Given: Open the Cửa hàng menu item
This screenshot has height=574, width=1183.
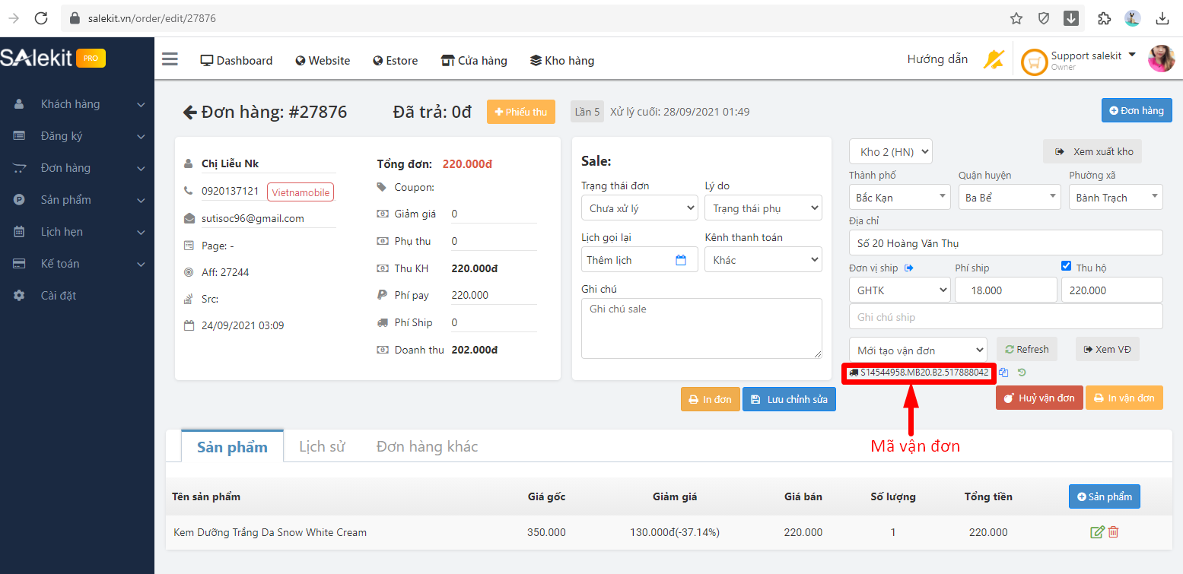Looking at the screenshot, I should 474,60.
